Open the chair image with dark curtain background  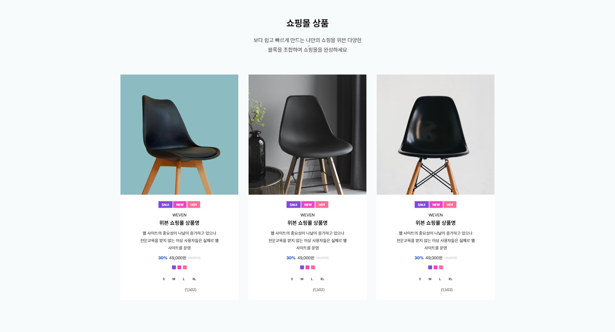pos(307,135)
